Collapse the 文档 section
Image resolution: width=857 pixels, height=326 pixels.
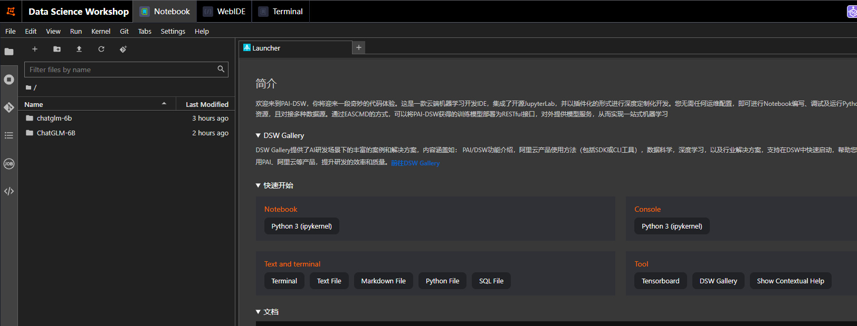(258, 312)
